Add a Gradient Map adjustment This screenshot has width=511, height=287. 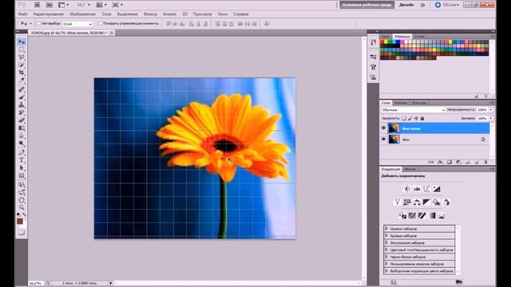(x=432, y=215)
